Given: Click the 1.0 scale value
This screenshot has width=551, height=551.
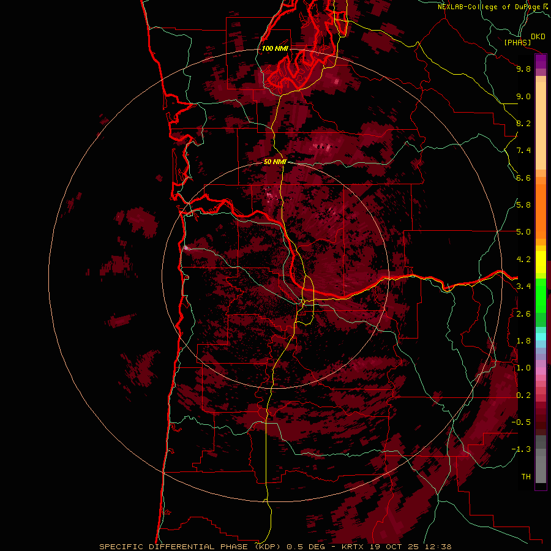Looking at the screenshot, I should pos(523,368).
